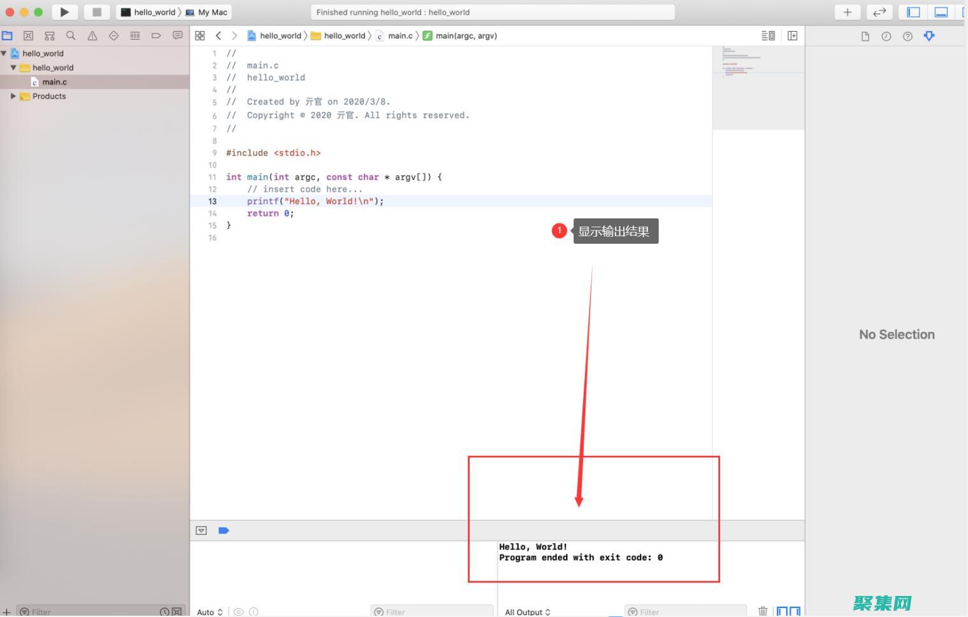
Task: Open the All Output dropdown
Action: coord(527,611)
